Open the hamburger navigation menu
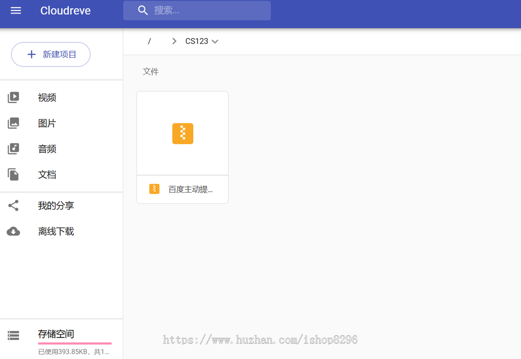This screenshot has height=359, width=521. click(16, 10)
